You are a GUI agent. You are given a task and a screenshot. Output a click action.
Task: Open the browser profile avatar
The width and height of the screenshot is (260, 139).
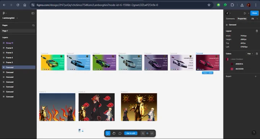coord(249,5)
